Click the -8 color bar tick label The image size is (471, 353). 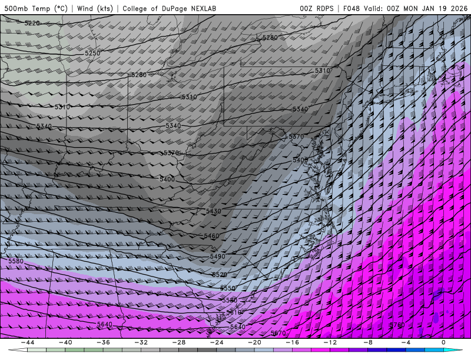tap(369, 342)
